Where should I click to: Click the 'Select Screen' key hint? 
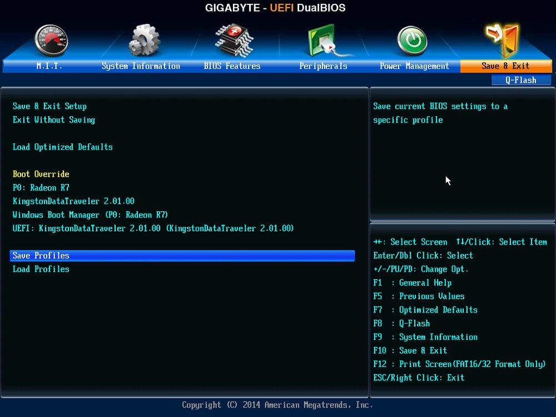410,242
